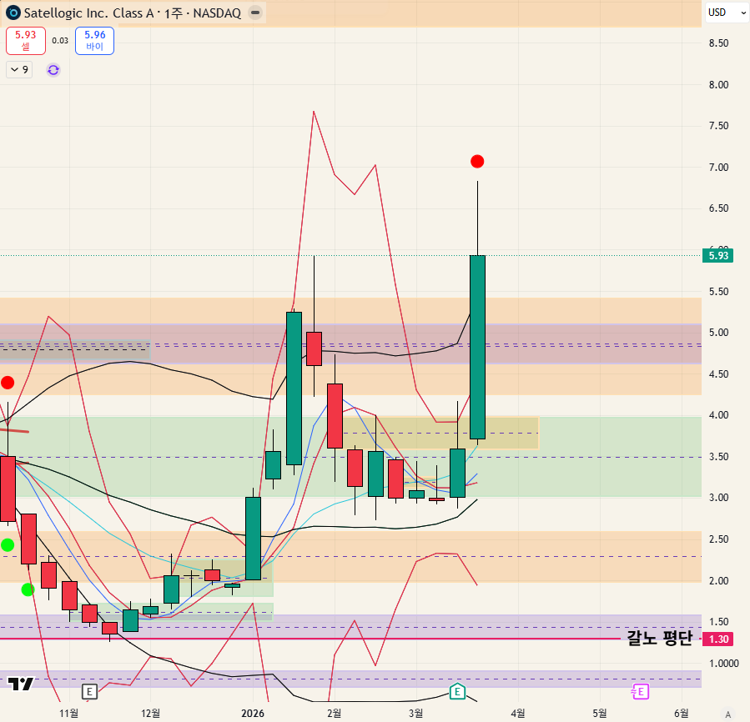Click the Satellogic symbol logo icon
This screenshot has height=722, width=750.
pyautogui.click(x=13, y=13)
